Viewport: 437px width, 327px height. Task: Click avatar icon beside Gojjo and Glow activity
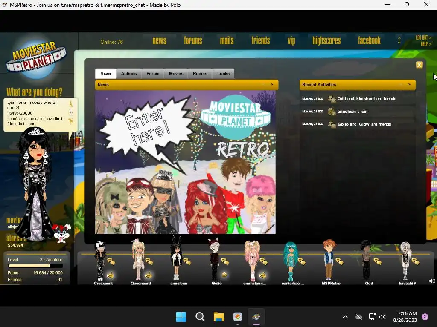(332, 124)
